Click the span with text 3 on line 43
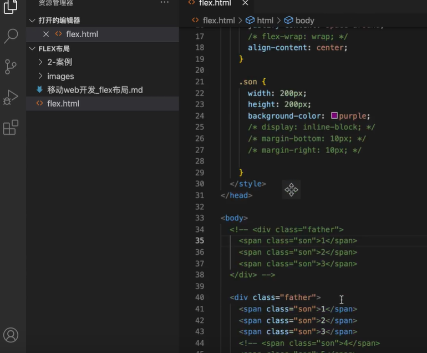This screenshot has width=427, height=353. (x=298, y=332)
